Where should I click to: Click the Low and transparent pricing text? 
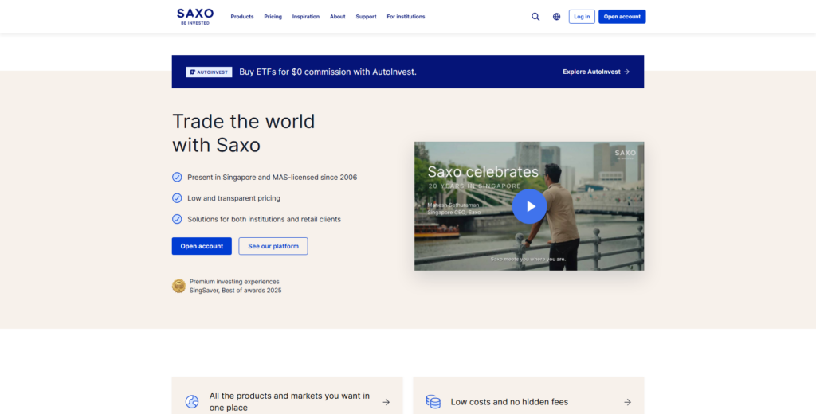233,198
